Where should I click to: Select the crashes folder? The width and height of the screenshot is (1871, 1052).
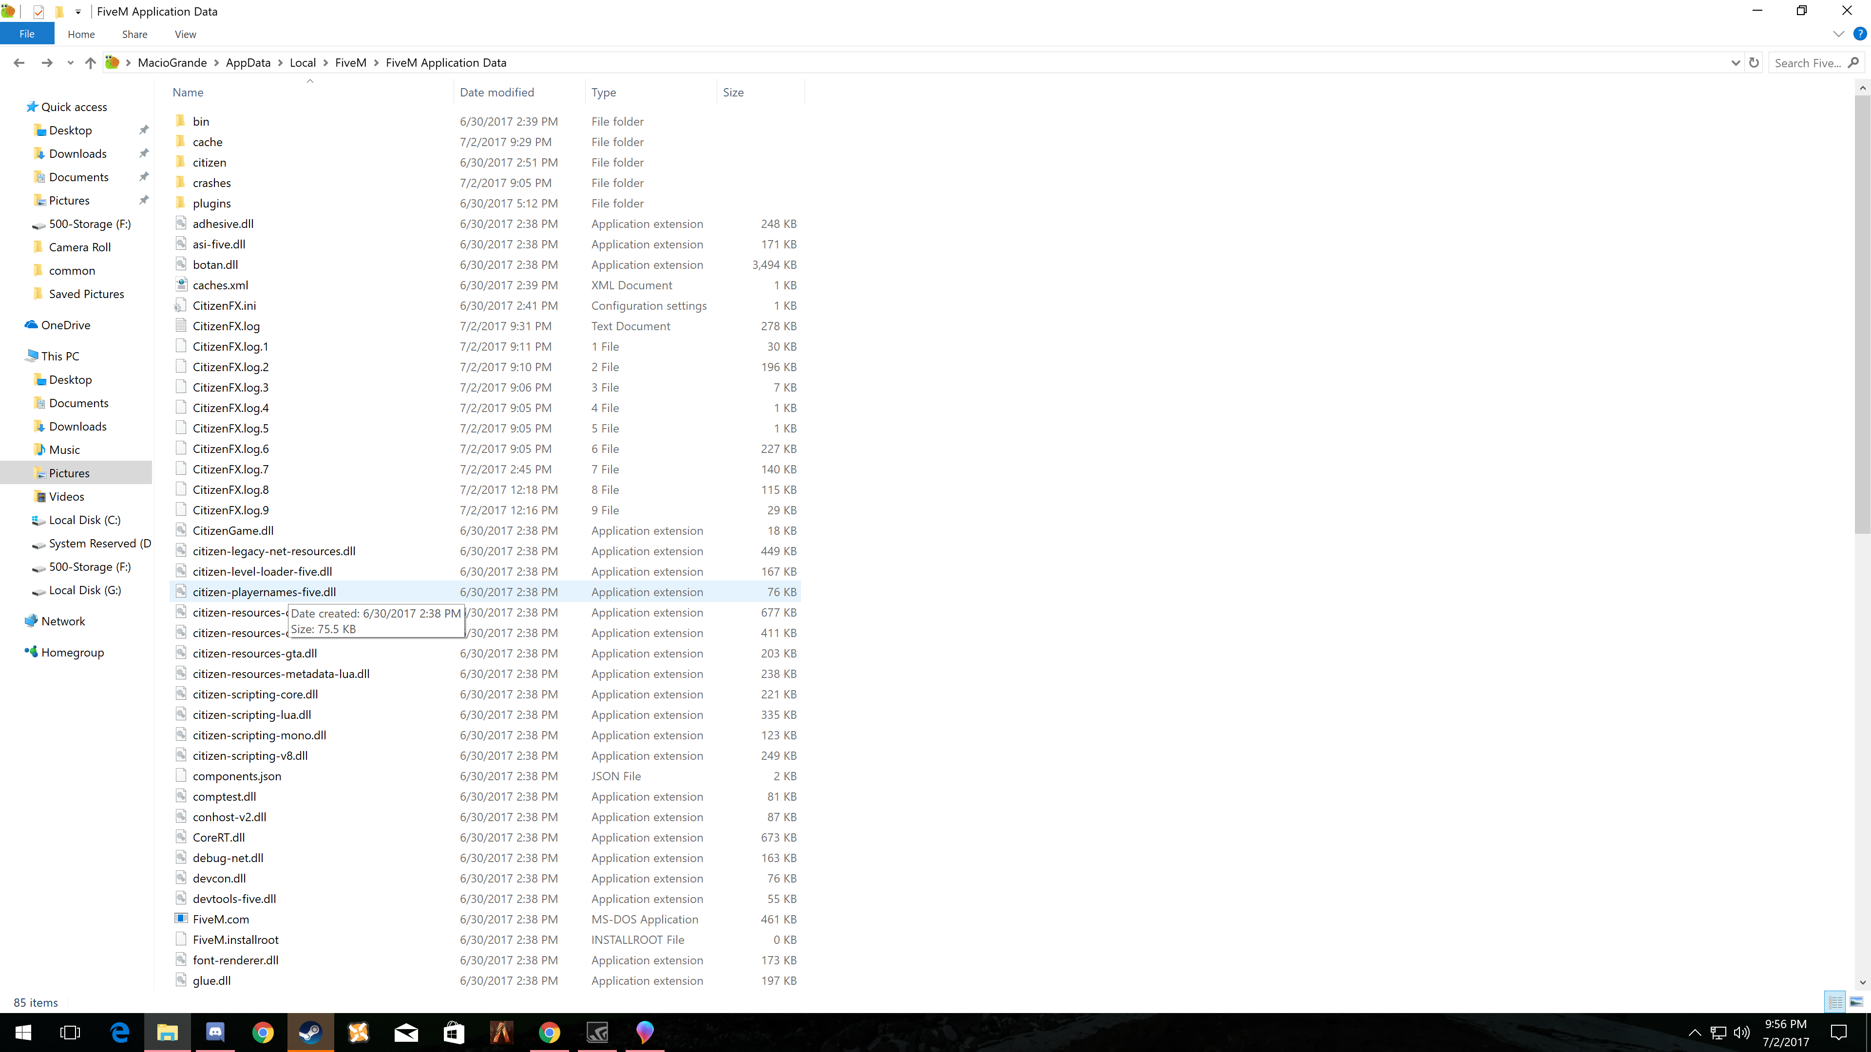pos(211,183)
